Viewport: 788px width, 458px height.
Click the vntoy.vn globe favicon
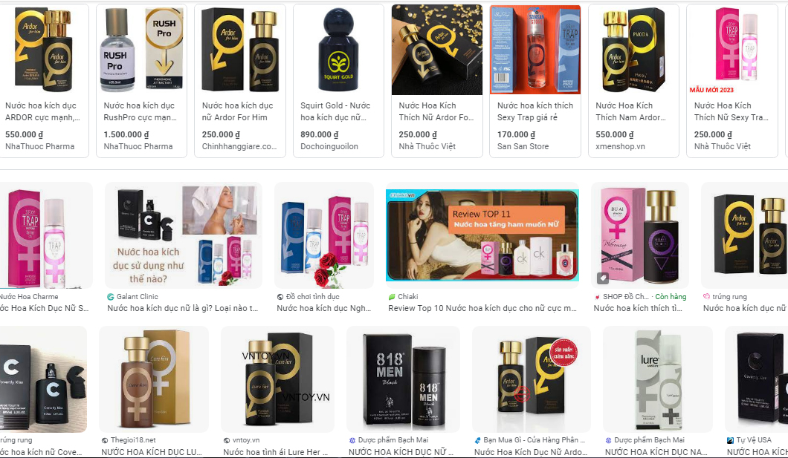[227, 440]
